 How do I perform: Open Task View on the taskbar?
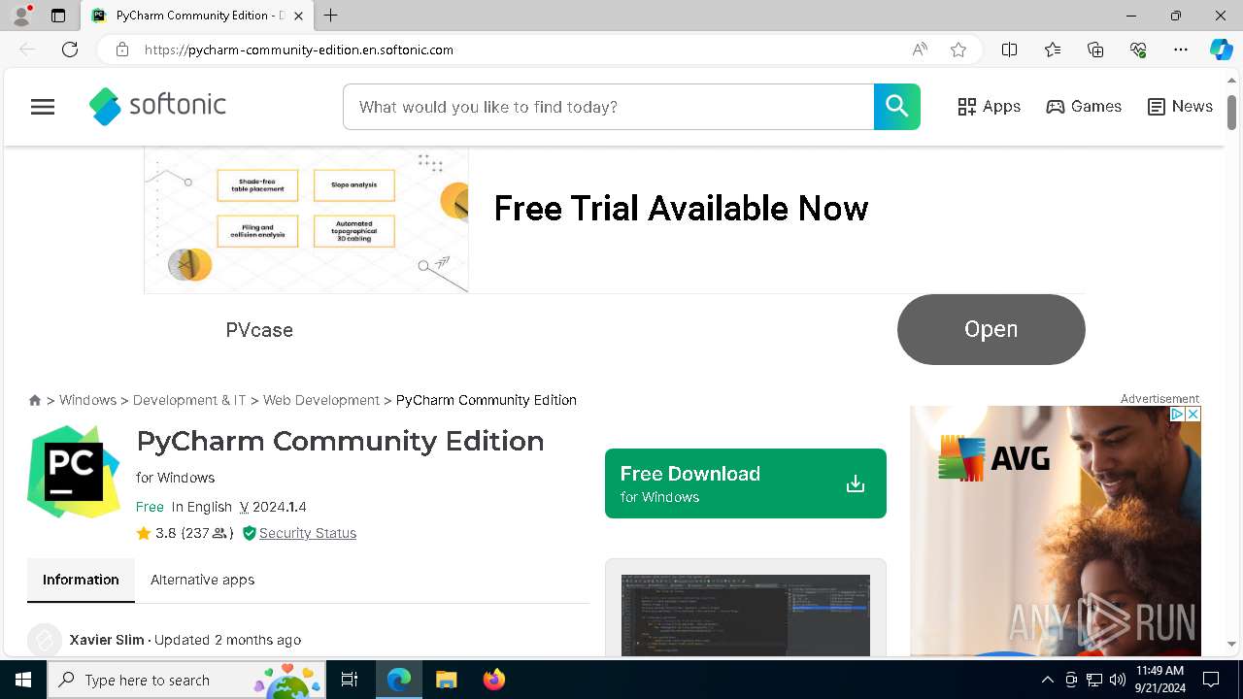click(x=350, y=680)
